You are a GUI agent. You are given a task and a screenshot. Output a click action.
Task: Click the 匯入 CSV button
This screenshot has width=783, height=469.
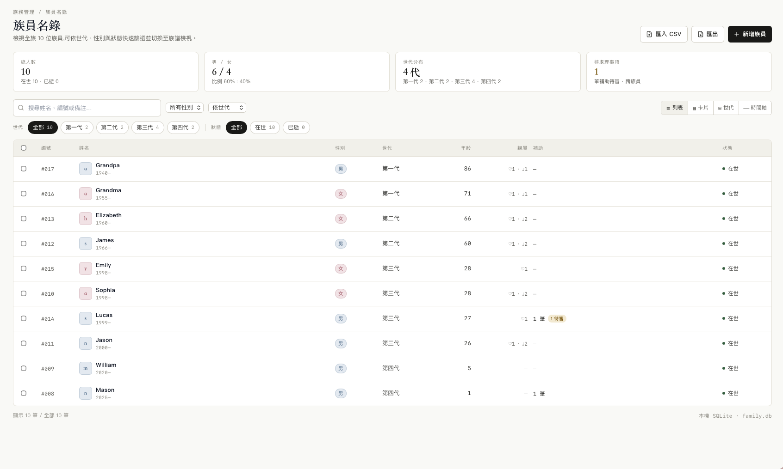pyautogui.click(x=664, y=34)
